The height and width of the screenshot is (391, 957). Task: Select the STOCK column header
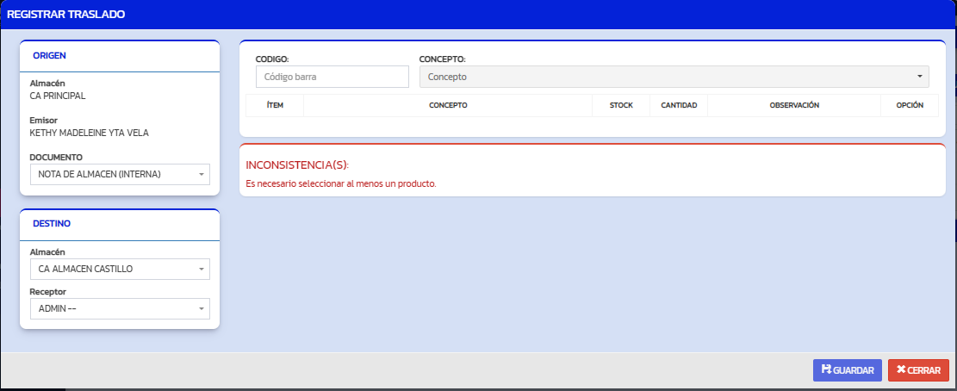(621, 105)
